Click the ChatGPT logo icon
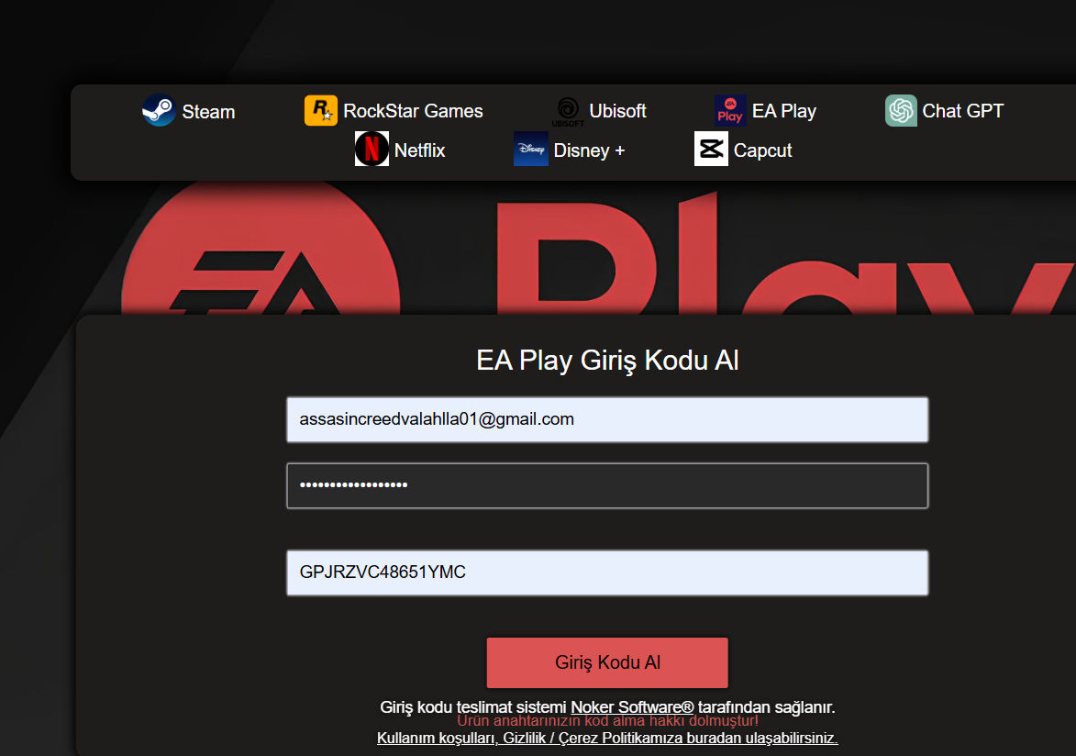The height and width of the screenshot is (756, 1076). pos(901,110)
